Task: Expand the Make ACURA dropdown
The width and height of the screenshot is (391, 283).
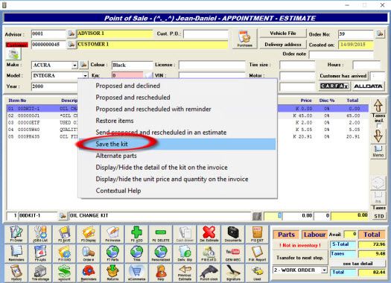Action: click(x=74, y=66)
